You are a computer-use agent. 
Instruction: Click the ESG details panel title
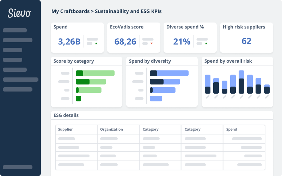[66, 115]
